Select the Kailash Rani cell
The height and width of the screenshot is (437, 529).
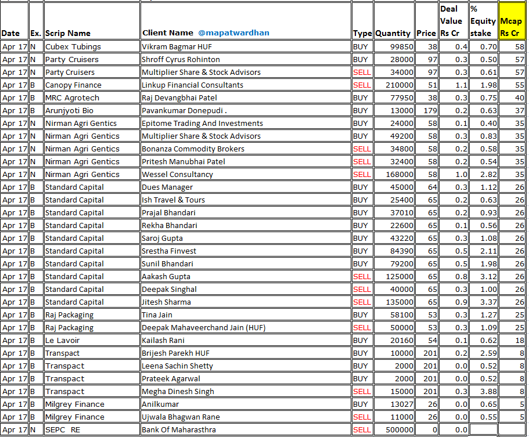tap(246, 341)
